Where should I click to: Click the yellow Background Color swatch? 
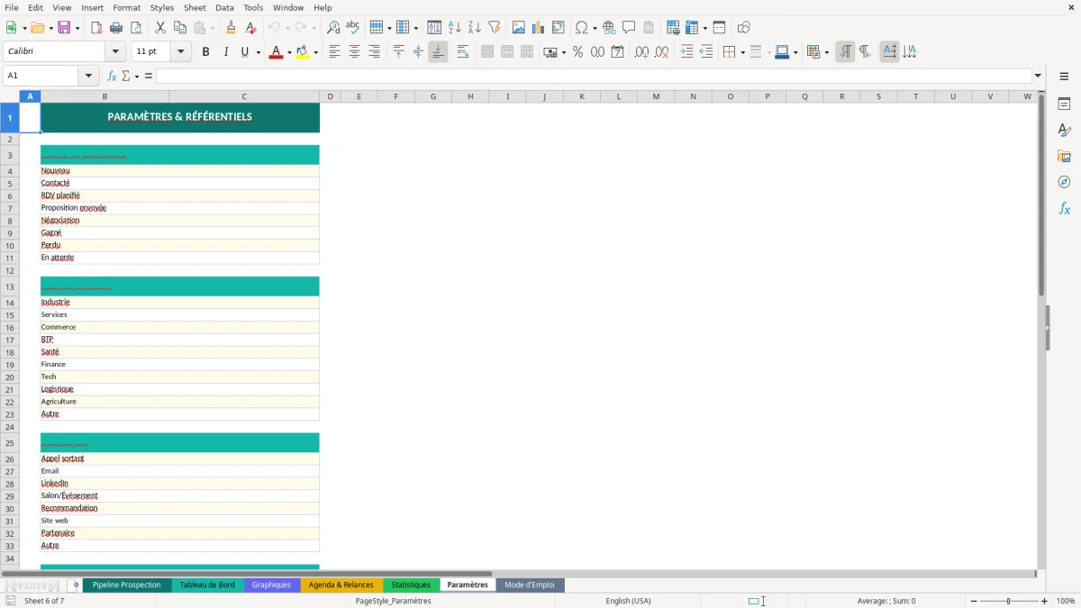(302, 52)
